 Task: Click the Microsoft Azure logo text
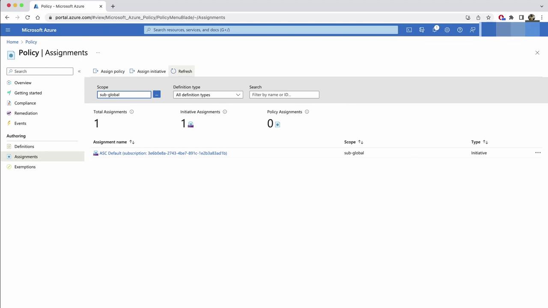[39, 30]
